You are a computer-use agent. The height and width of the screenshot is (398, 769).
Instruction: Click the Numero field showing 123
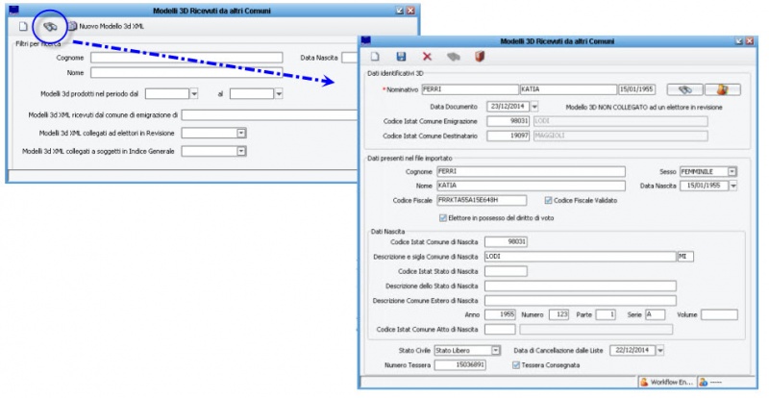(x=558, y=314)
